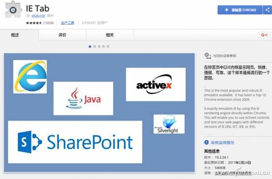Click the Add to Chrome button
Viewport: 272px width, 179px height.
(x=240, y=10)
